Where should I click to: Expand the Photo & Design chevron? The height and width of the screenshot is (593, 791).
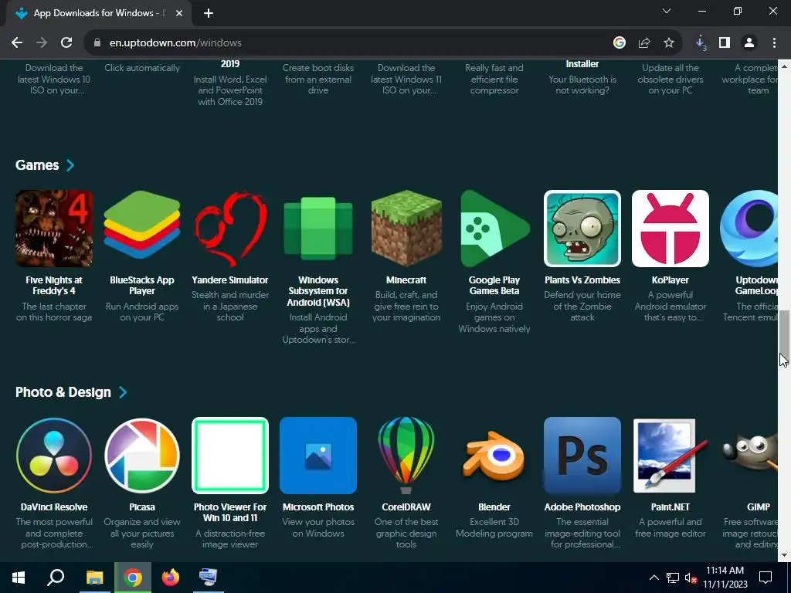tap(123, 391)
